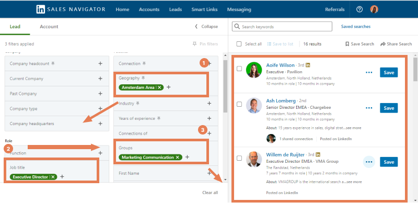Click Aoife Wilson's profile photo
Image resolution: width=418 pixels, height=213 pixels.
254,70
